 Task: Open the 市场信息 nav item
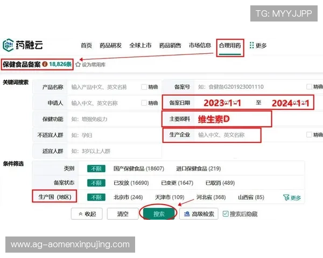point(200,45)
